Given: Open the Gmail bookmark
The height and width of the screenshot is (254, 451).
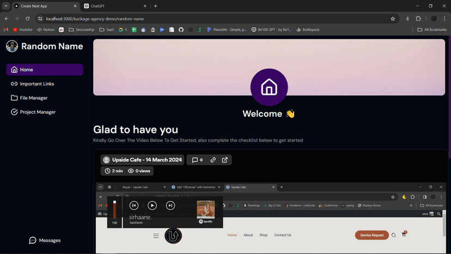Looking at the screenshot, I should 6,29.
